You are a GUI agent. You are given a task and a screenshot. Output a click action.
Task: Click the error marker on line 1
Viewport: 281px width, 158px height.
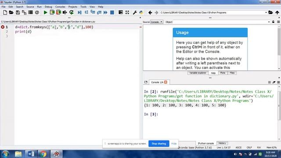pos(3,27)
